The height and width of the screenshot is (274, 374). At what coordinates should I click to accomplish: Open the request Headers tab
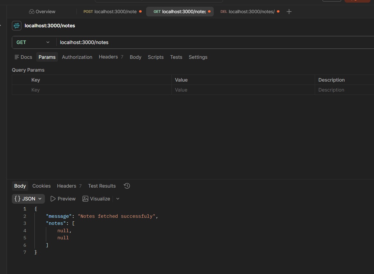coord(111,57)
